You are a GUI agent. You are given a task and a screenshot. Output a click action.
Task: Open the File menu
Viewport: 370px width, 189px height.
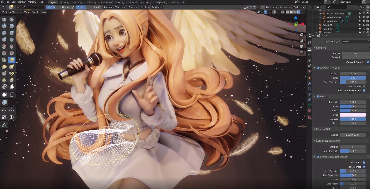click(x=7, y=2)
